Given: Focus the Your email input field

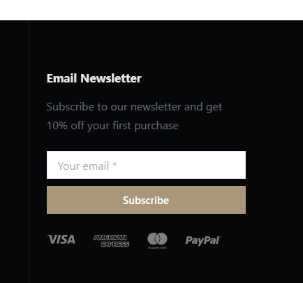Looking at the screenshot, I should 146,165.
